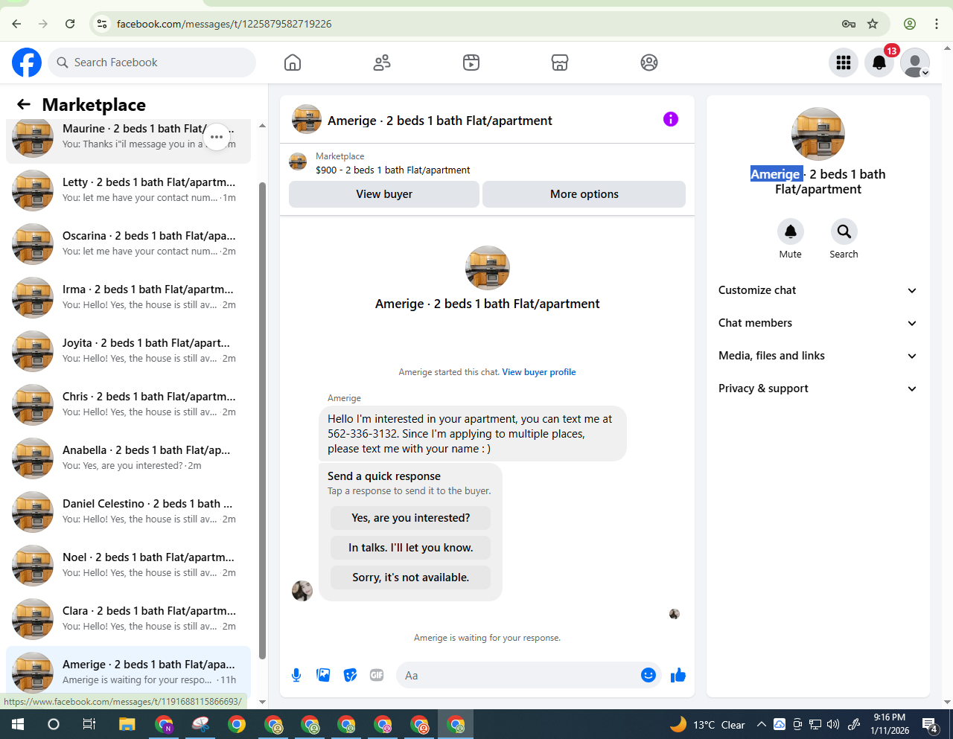This screenshot has width=953, height=739.
Task: Open File Explorer from the taskbar
Action: 127,724
